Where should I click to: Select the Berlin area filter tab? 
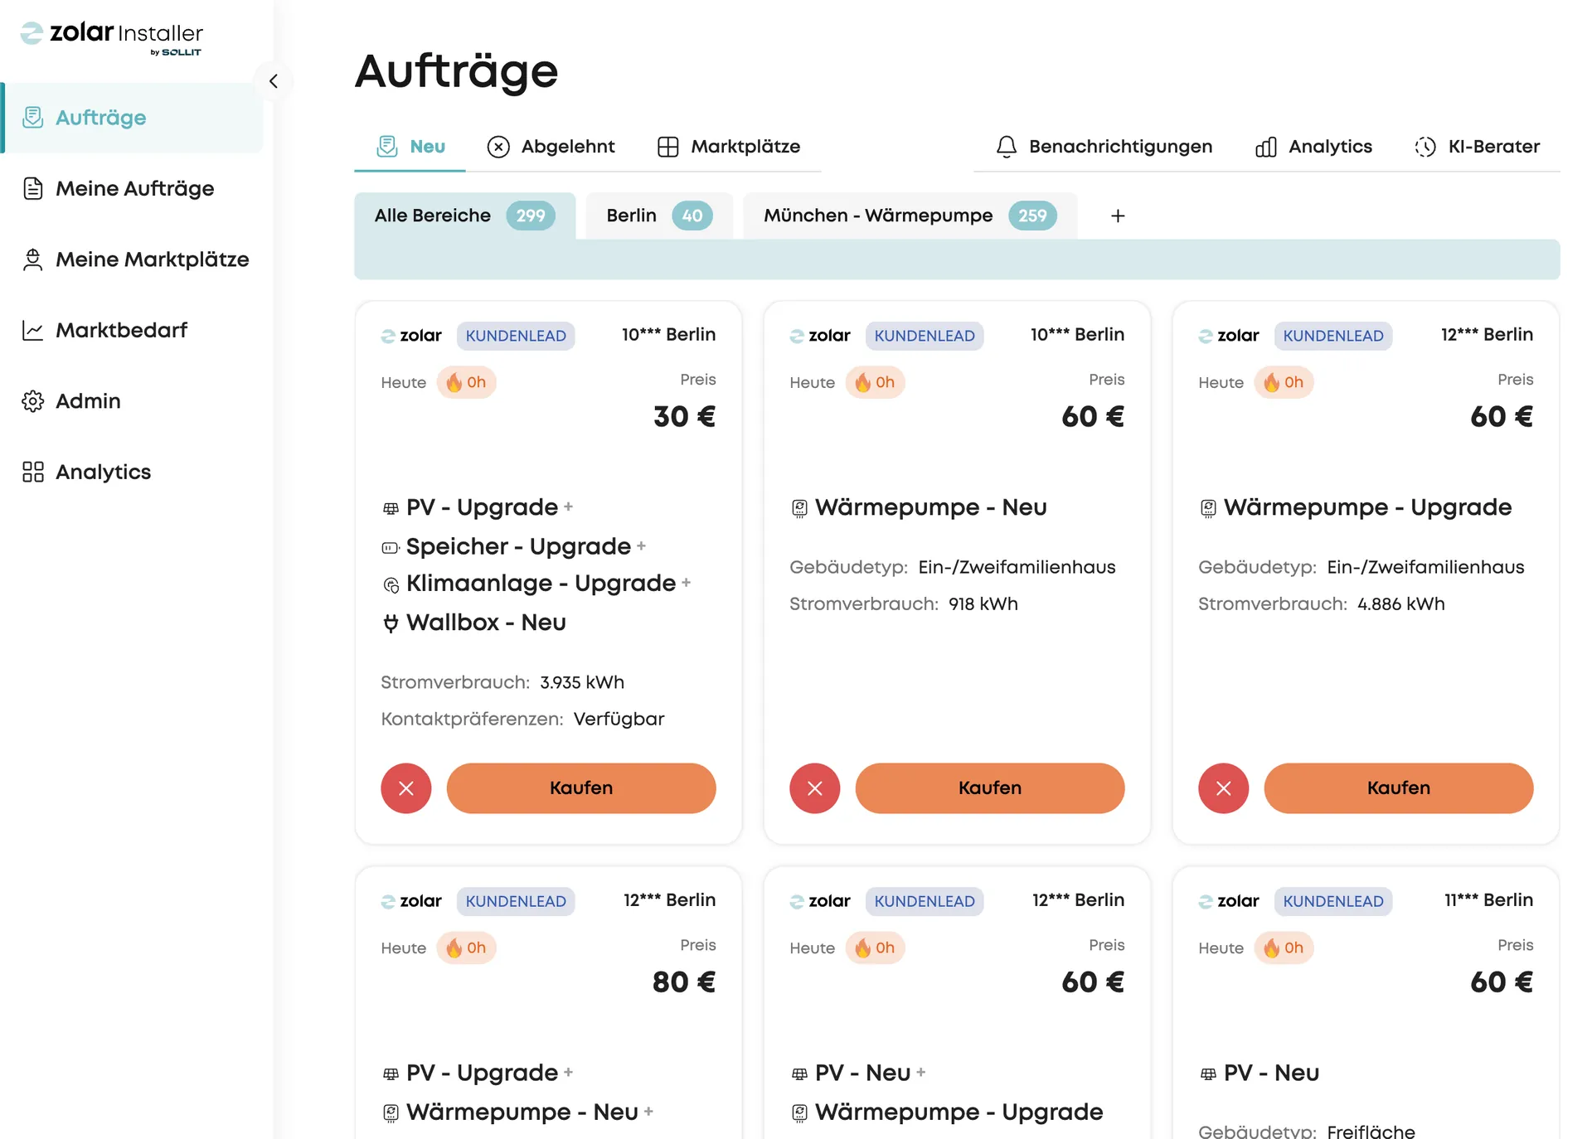click(659, 216)
